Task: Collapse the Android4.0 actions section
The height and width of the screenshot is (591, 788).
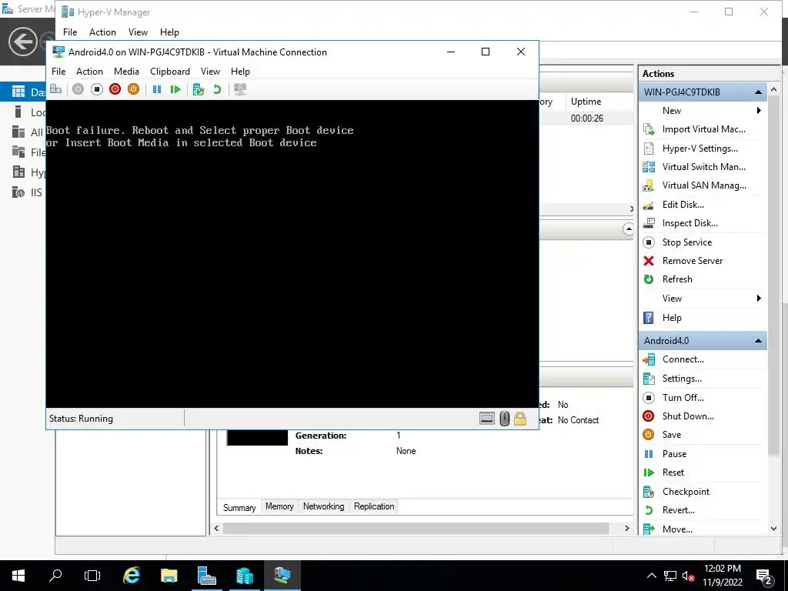Action: coord(758,341)
